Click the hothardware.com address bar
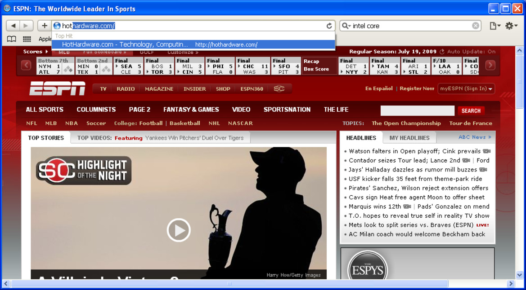Screen dimensions: 526x290 point(193,26)
